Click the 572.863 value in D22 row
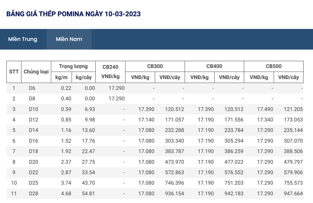Viewport: 313px width, 203px height. [x=174, y=172]
